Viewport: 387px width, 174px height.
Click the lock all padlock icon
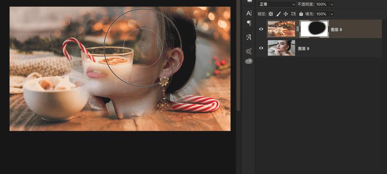301,14
